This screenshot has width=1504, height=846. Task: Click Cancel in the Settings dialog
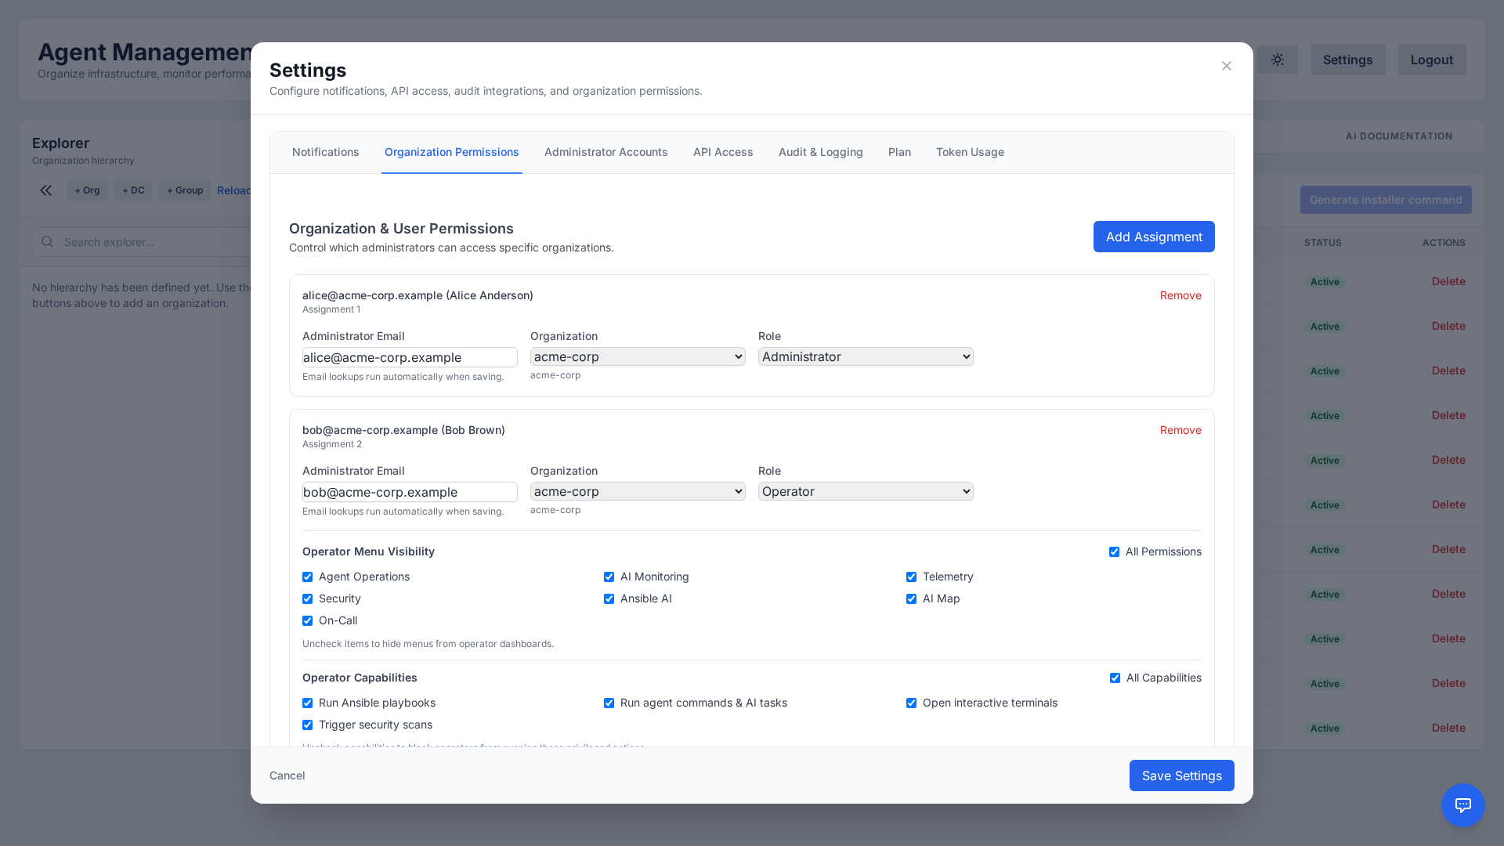(287, 775)
